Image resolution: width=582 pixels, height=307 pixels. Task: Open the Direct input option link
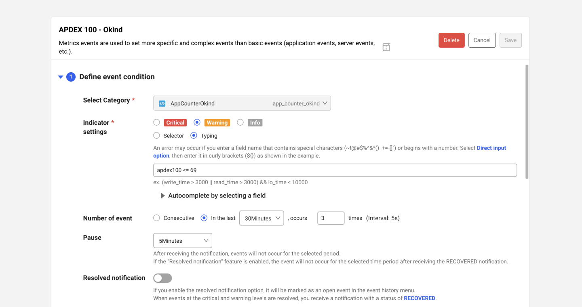pyautogui.click(x=491, y=148)
